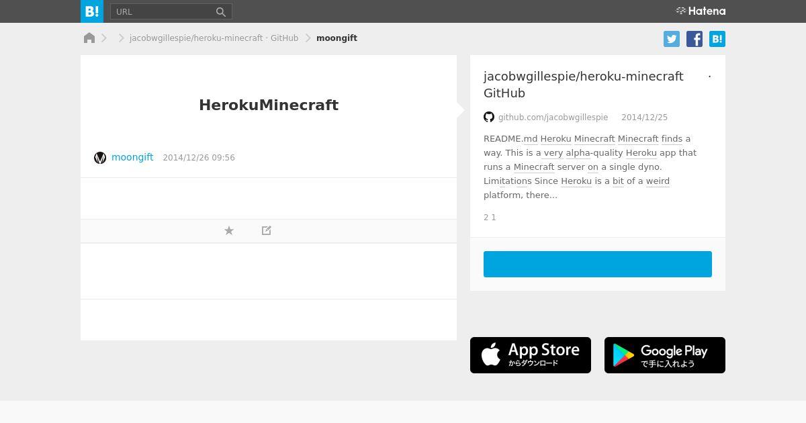The height and width of the screenshot is (423, 806).
Task: Open the moongift user profile link
Action: click(x=132, y=157)
